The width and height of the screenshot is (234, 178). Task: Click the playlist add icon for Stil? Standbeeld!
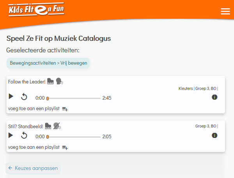[x=65, y=148]
